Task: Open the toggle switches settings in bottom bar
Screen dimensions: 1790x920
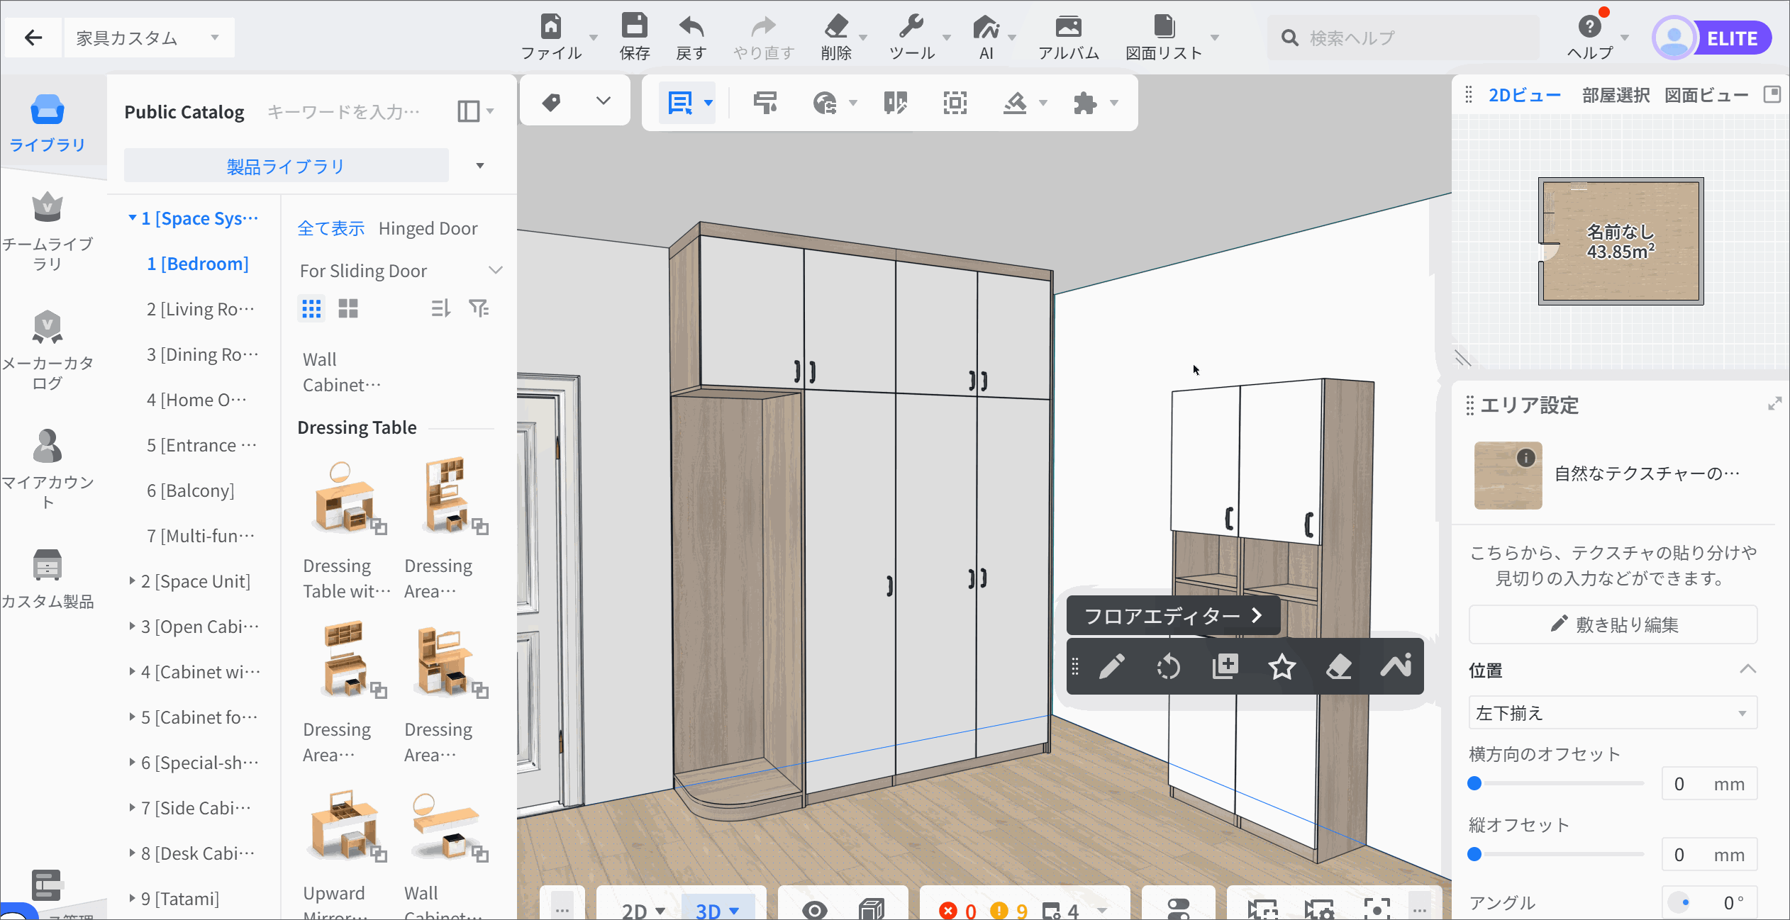Action: click(1178, 909)
